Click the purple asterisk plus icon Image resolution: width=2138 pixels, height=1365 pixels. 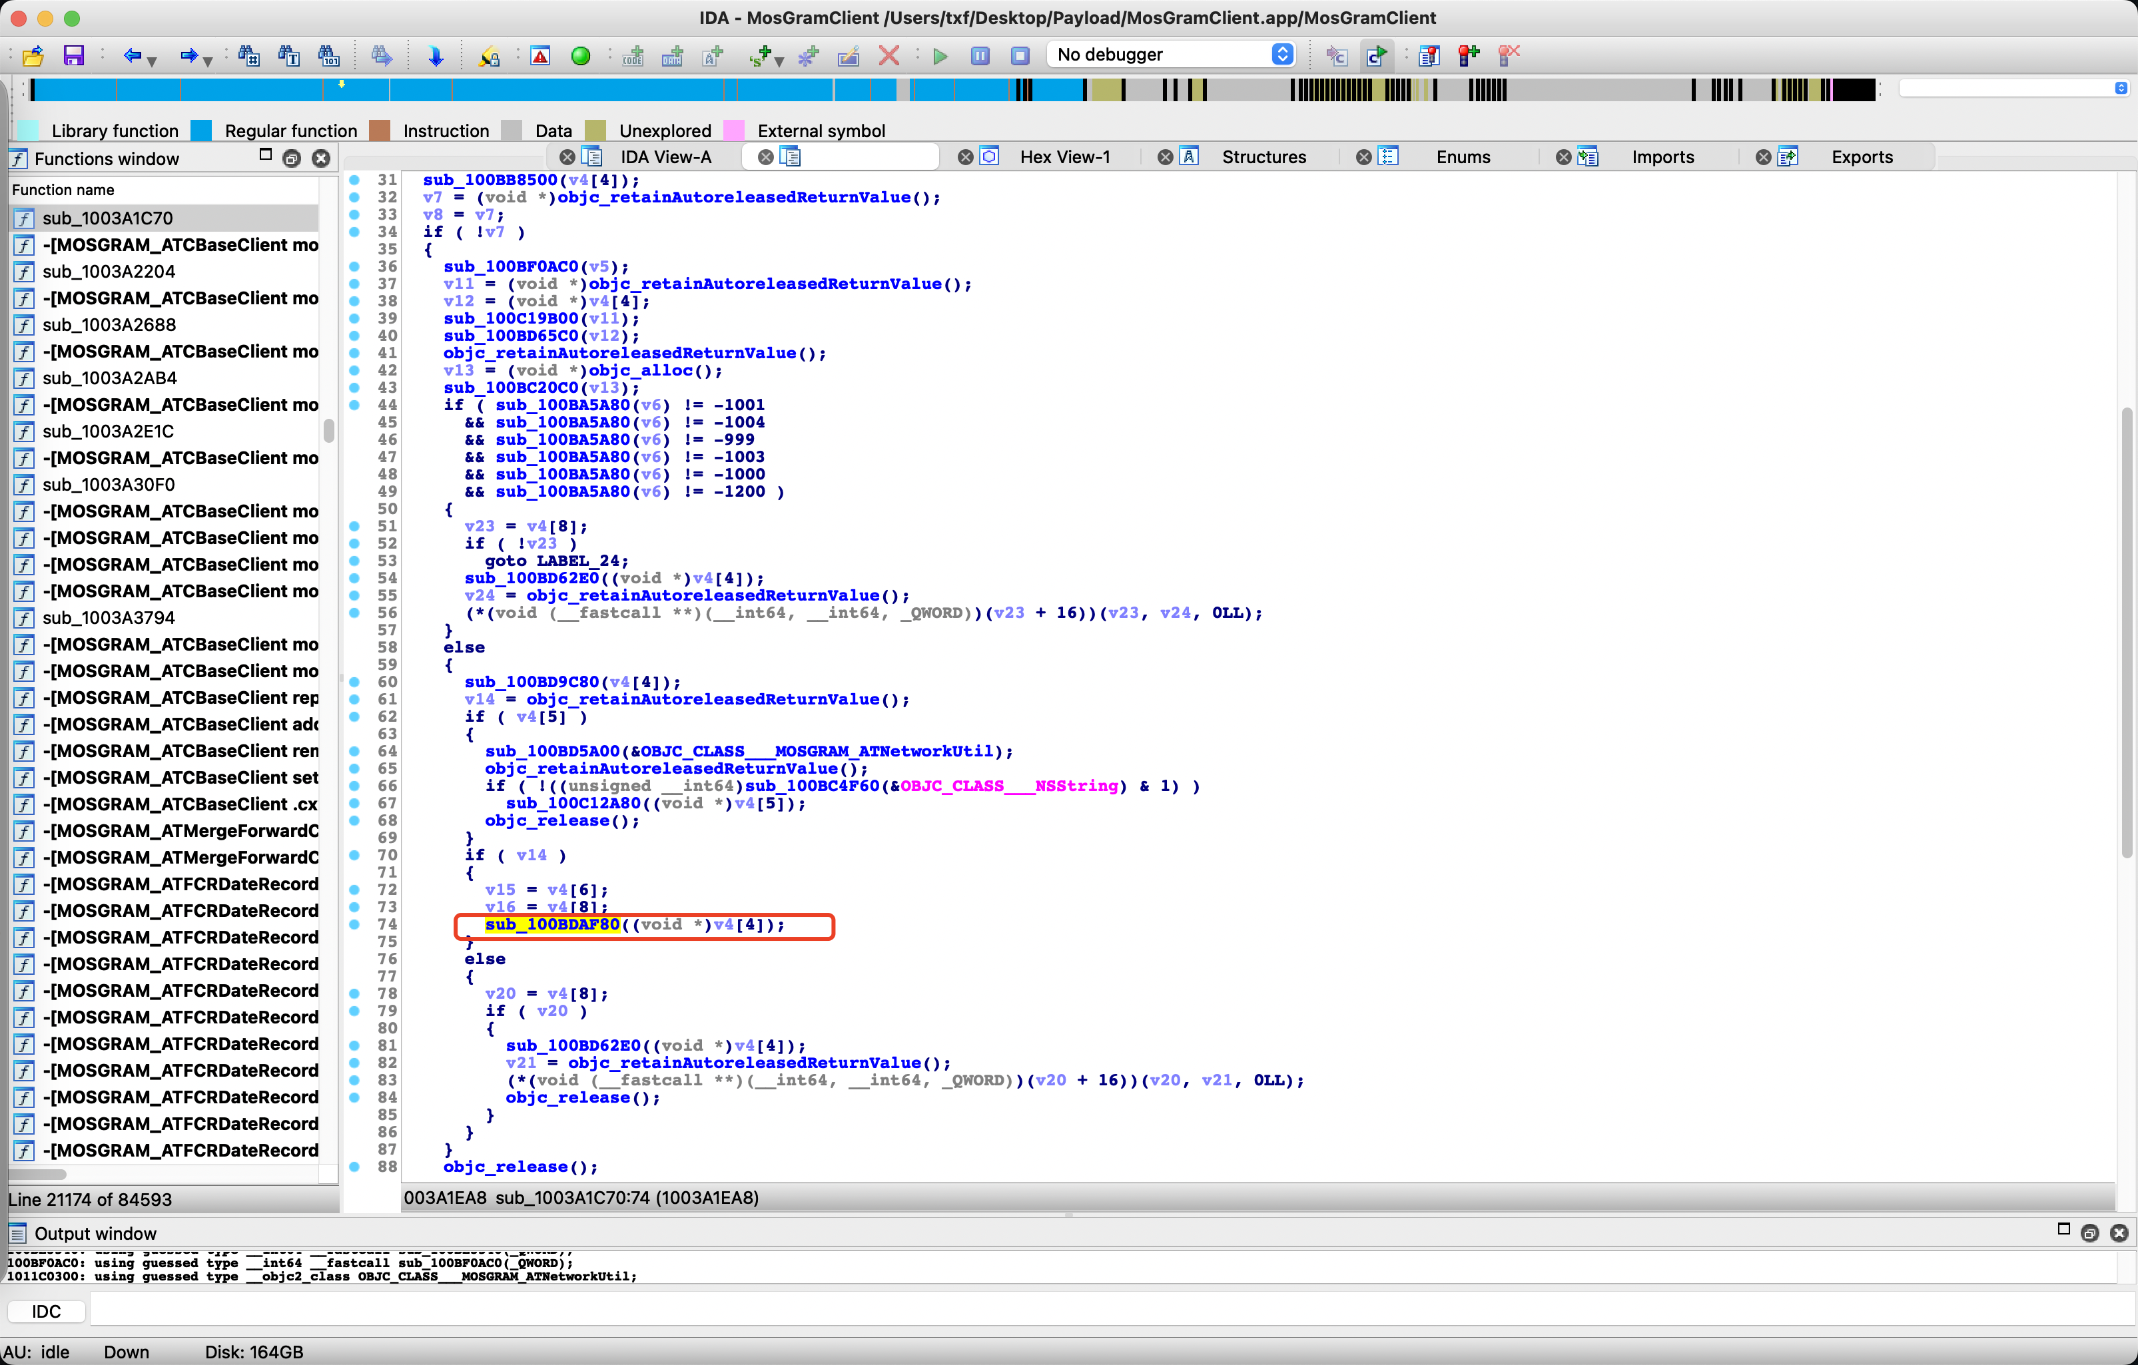pyautogui.click(x=808, y=56)
